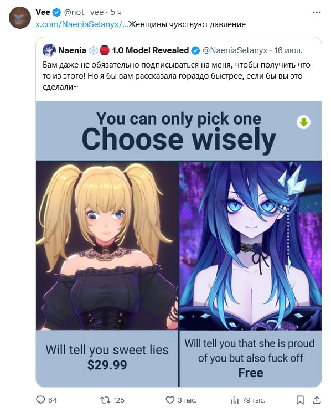Screen dimensions: 331x412
Task: Open the x.com/NaeniaSelanyx link
Action: point(82,24)
